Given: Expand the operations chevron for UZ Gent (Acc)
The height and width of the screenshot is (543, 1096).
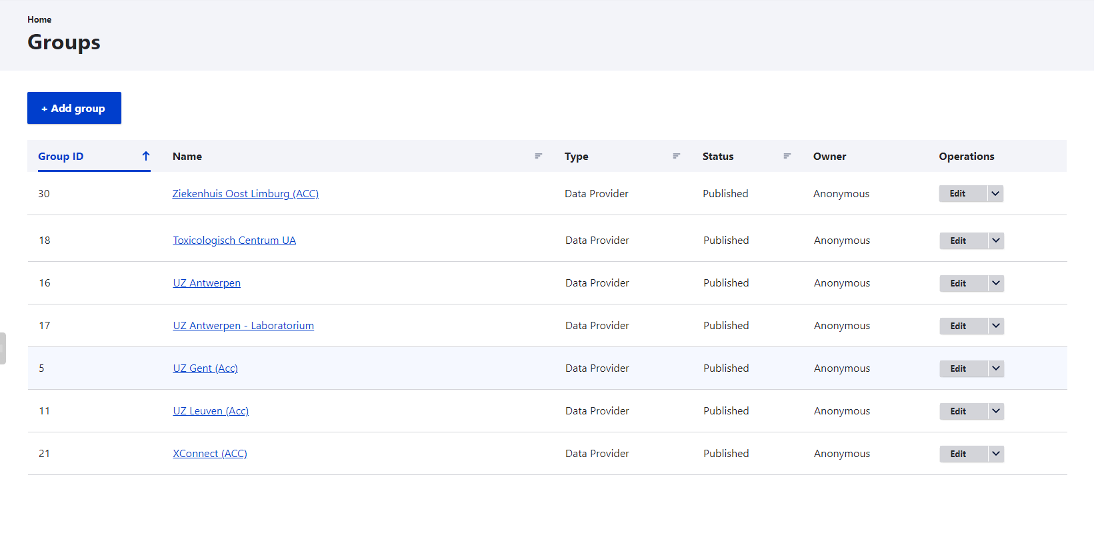Looking at the screenshot, I should click(996, 368).
